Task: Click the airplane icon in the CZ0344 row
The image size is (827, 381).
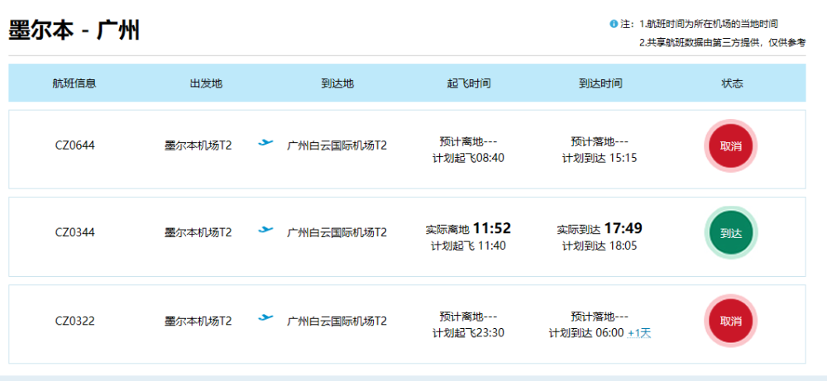Action: tap(265, 230)
